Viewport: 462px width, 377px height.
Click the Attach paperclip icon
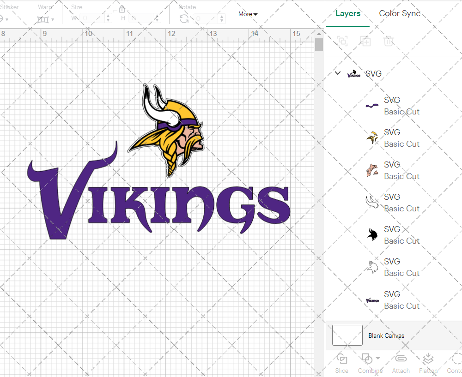pos(401,359)
